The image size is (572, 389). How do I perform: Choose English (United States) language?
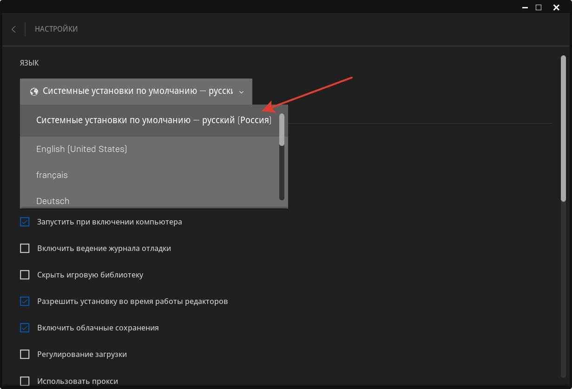pos(82,149)
